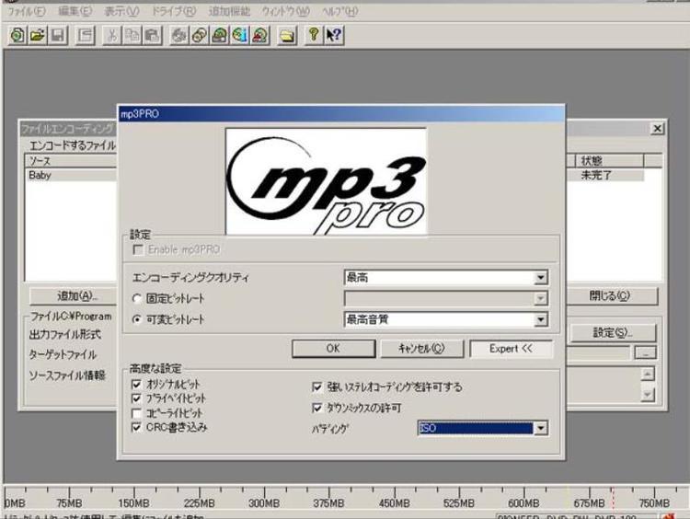This screenshot has height=519, width=690.
Task: Click the disc icon with blue arrow
Action: (240, 35)
